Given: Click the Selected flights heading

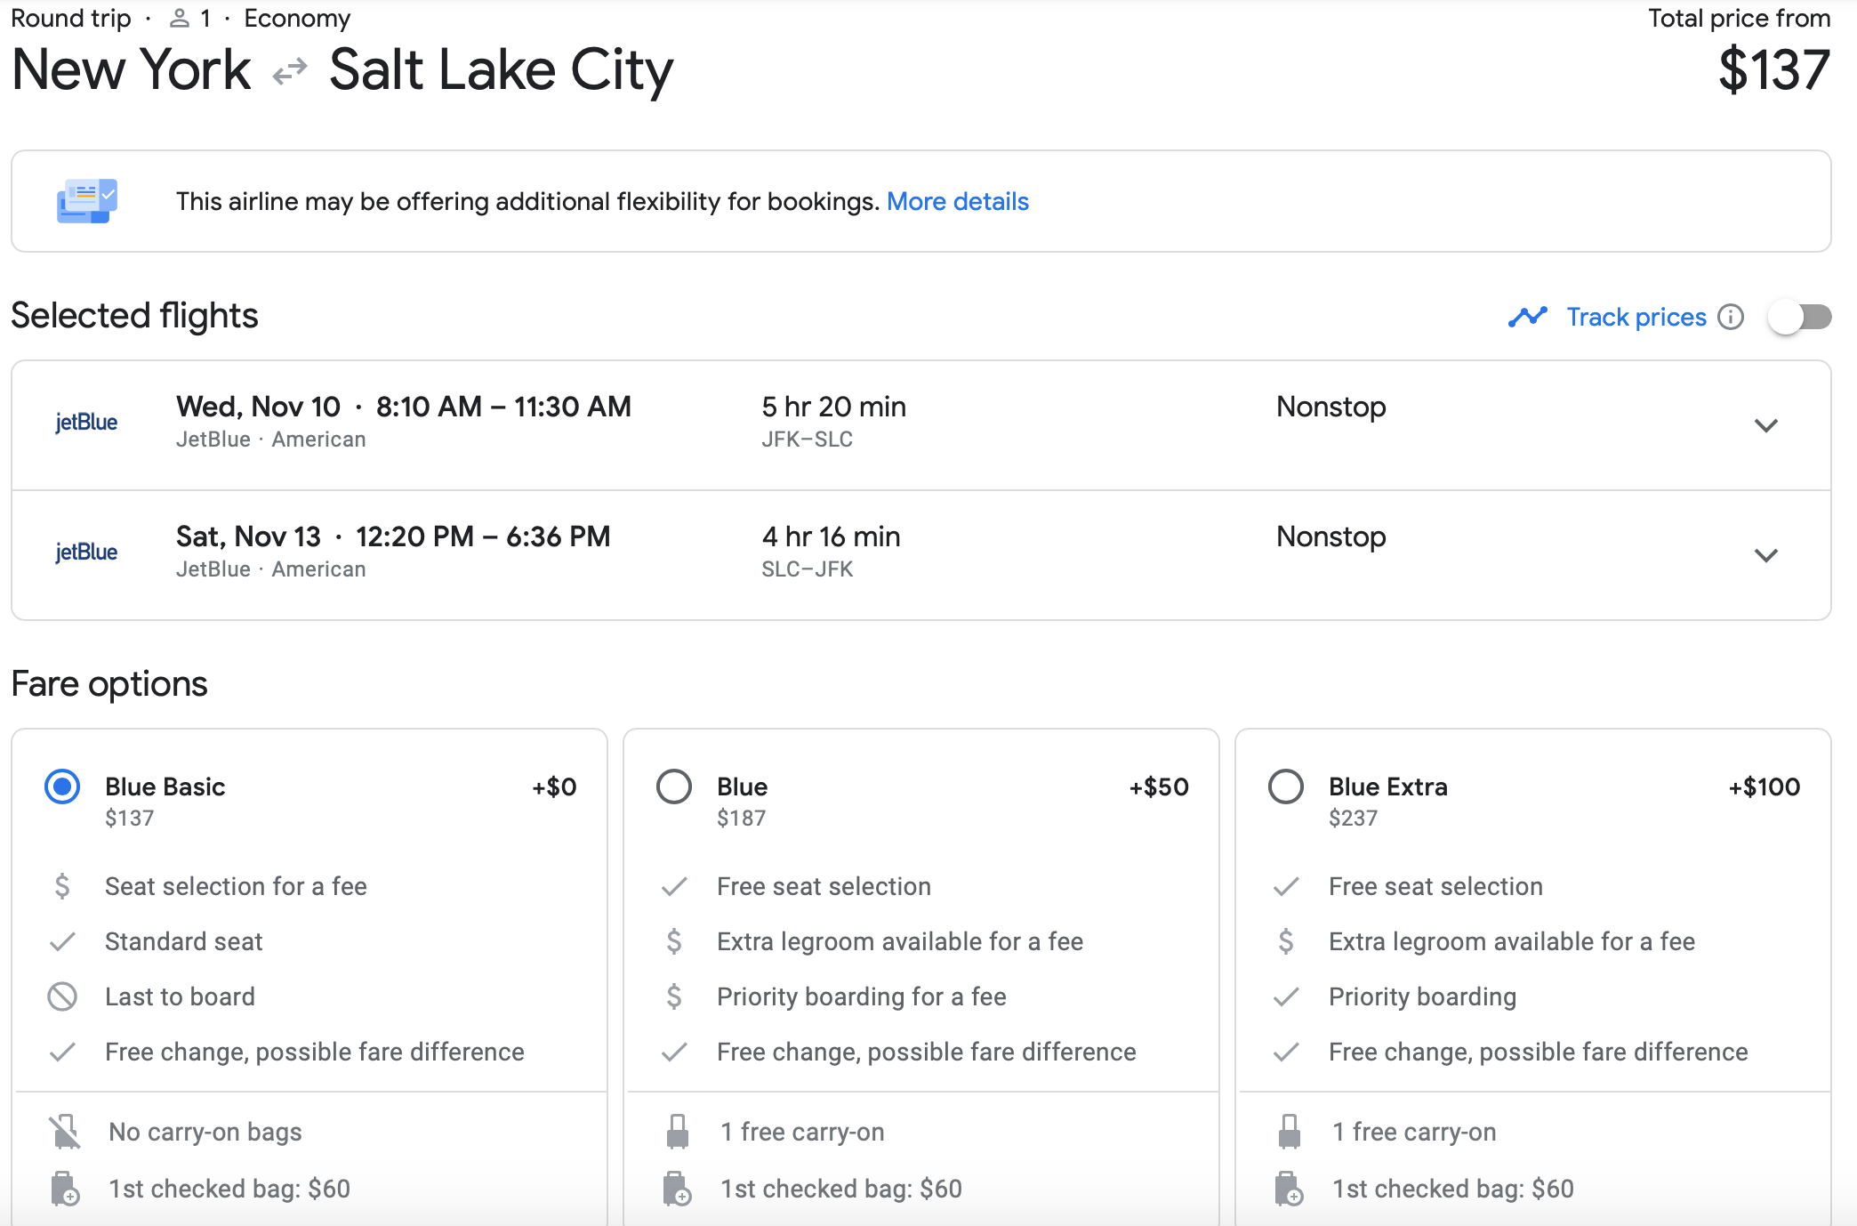Looking at the screenshot, I should pyautogui.click(x=134, y=316).
